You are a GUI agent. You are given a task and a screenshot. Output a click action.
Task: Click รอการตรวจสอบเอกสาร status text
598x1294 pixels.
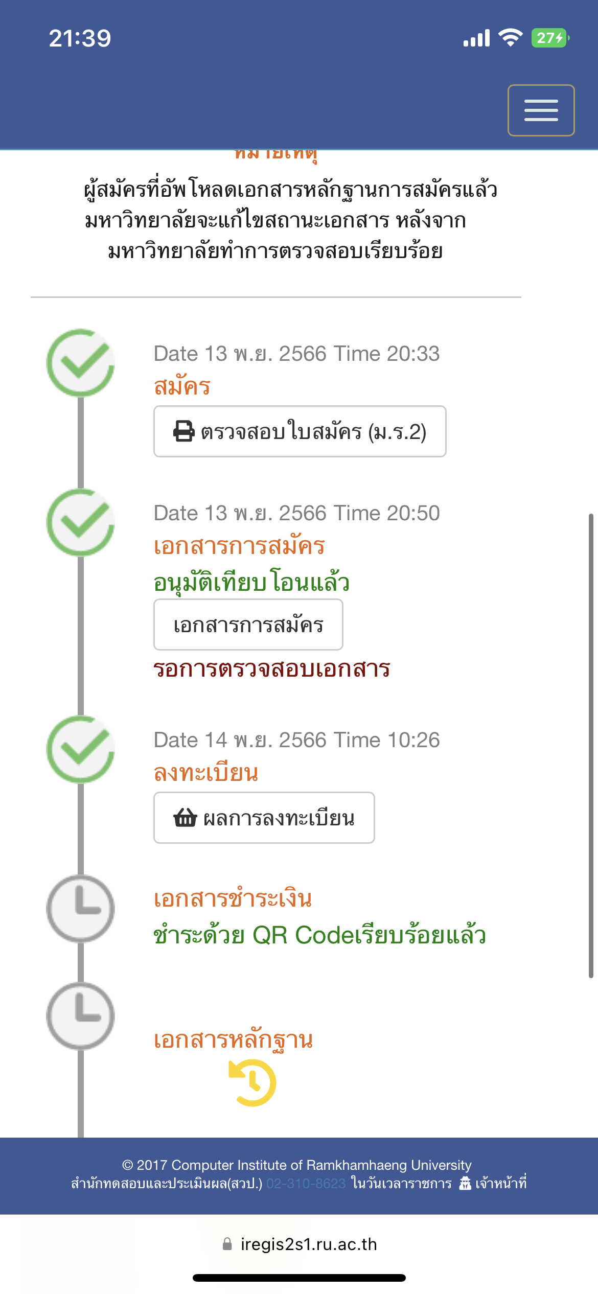pos(272,668)
